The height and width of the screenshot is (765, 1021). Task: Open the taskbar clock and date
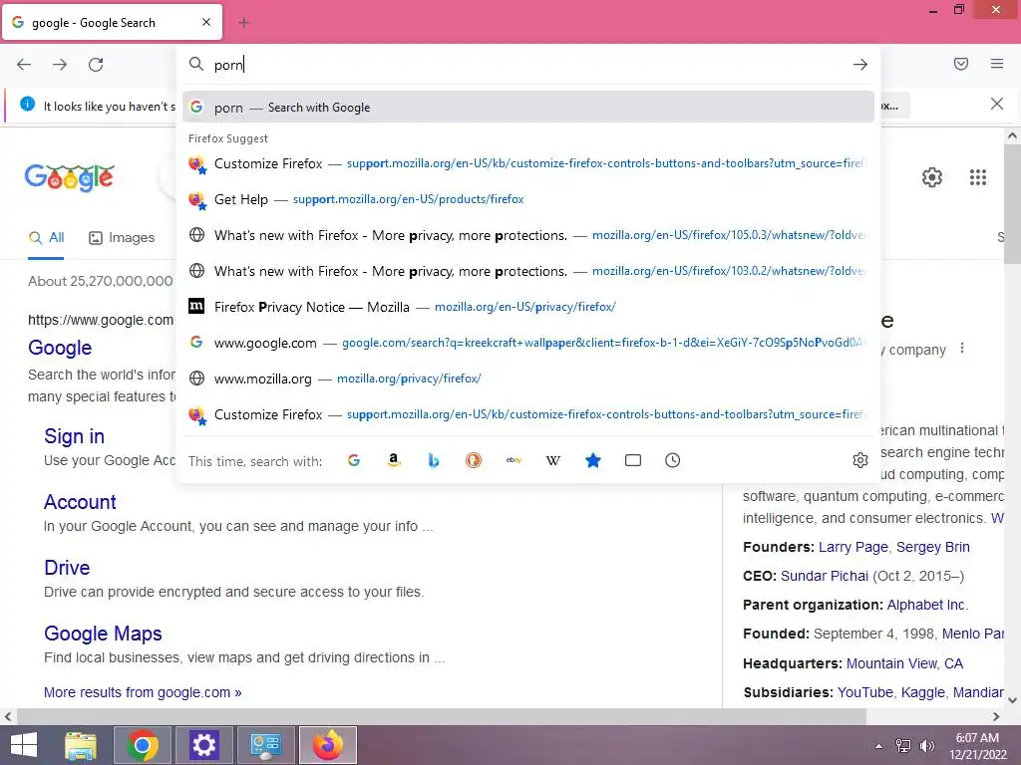click(x=977, y=746)
